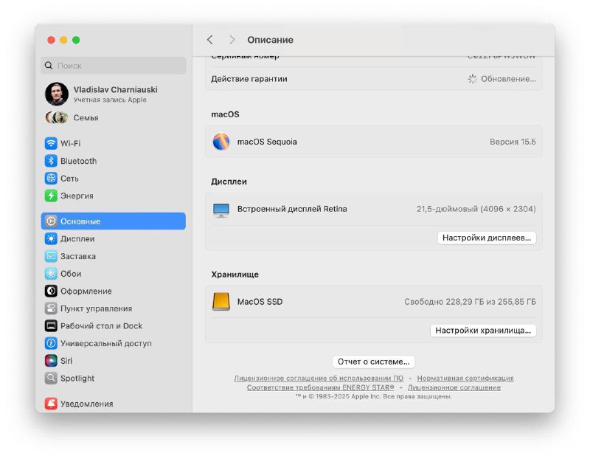Click the Обновление… status text

coord(508,79)
